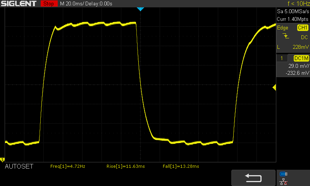
Task: Click the blue trigger position marker
Action: tap(140, 9)
